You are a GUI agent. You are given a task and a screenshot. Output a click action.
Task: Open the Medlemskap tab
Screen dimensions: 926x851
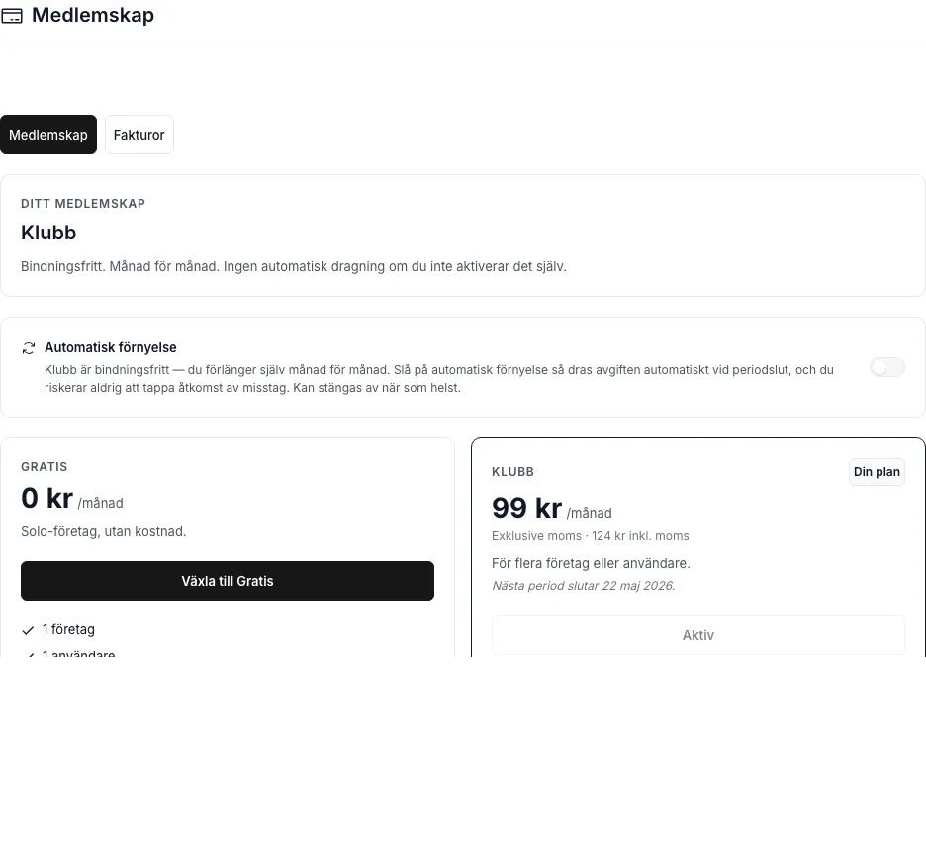(x=48, y=135)
